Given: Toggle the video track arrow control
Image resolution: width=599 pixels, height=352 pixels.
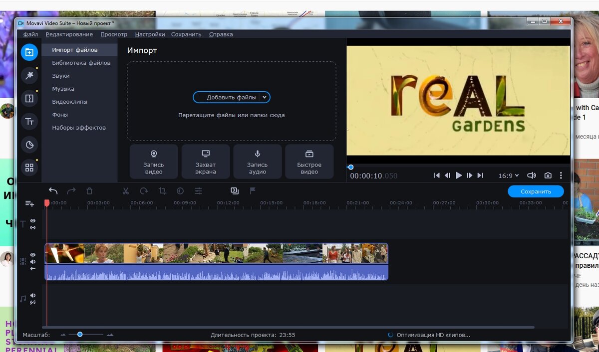Looking at the screenshot, I should [x=33, y=269].
